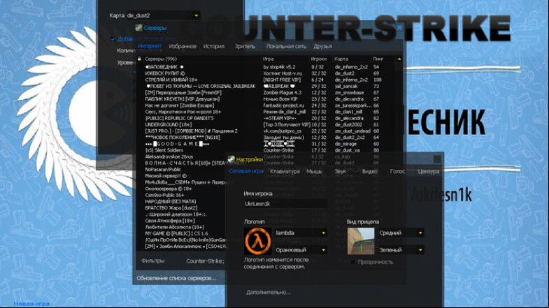549x308 pixels.
Task: Switch to the Друзья tab
Action: point(322,46)
